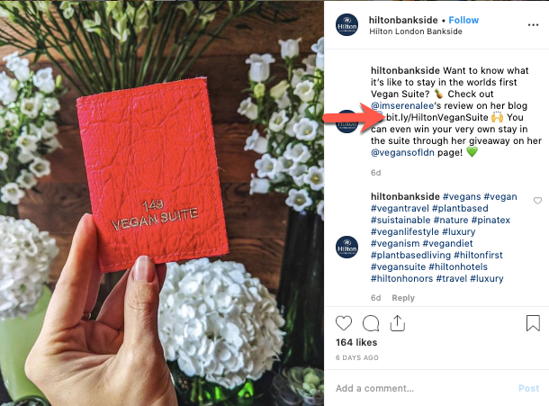Screen dimensions: 549x406
Task: Open the Hilton London Bankside location
Action: coord(416,32)
